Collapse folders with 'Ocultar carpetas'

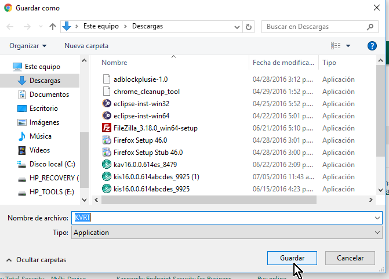36,260
